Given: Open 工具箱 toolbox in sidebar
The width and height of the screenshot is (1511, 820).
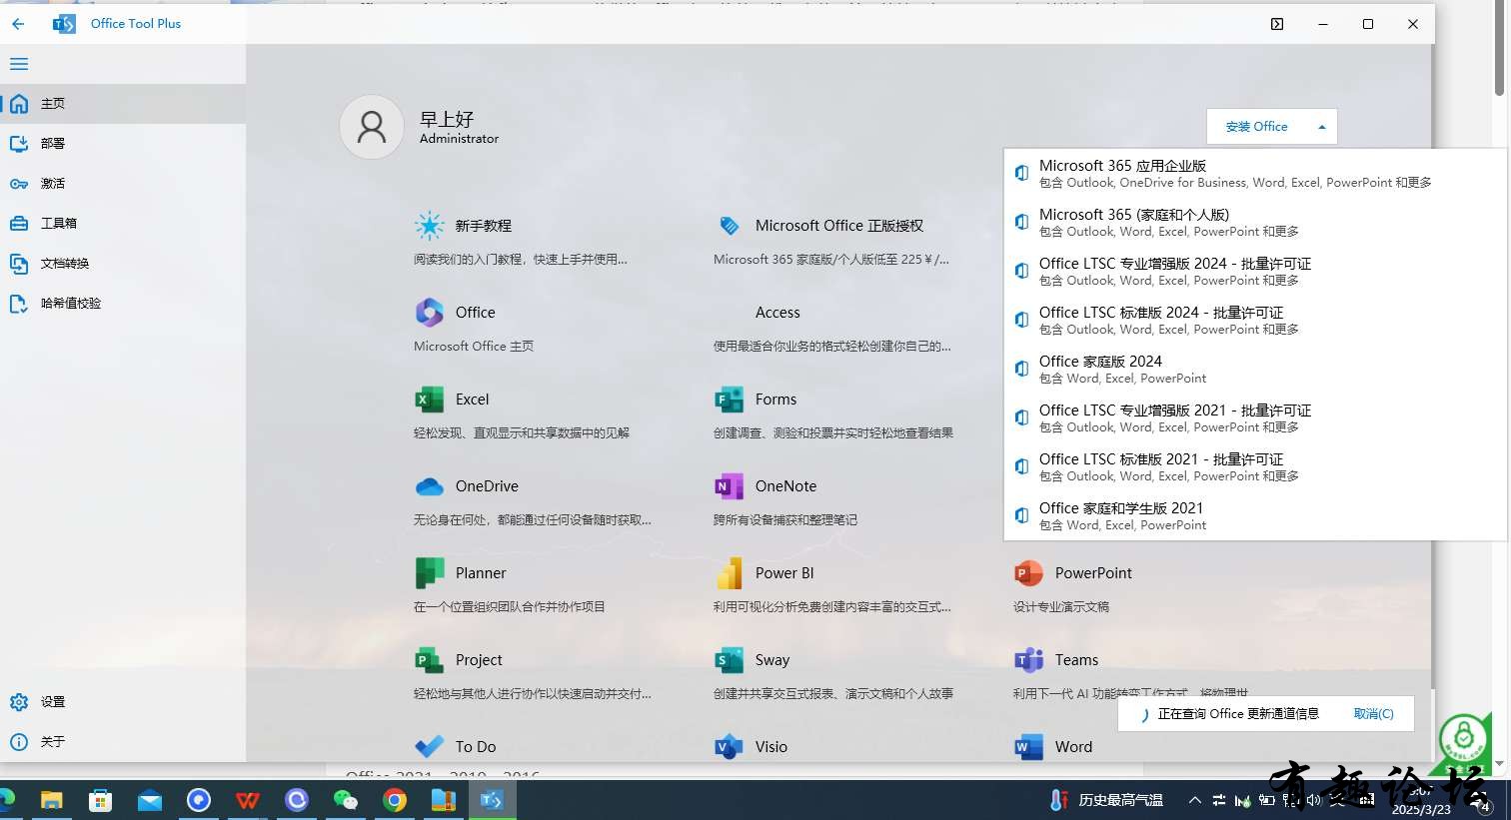Looking at the screenshot, I should pos(123,224).
